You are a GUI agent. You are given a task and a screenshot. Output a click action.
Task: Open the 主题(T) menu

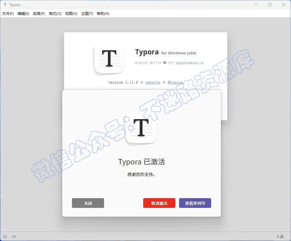(x=87, y=14)
